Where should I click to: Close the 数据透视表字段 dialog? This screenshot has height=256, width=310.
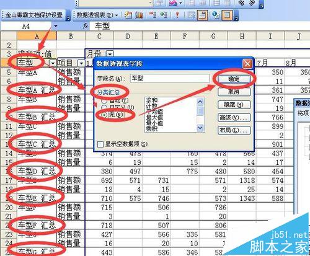247,64
